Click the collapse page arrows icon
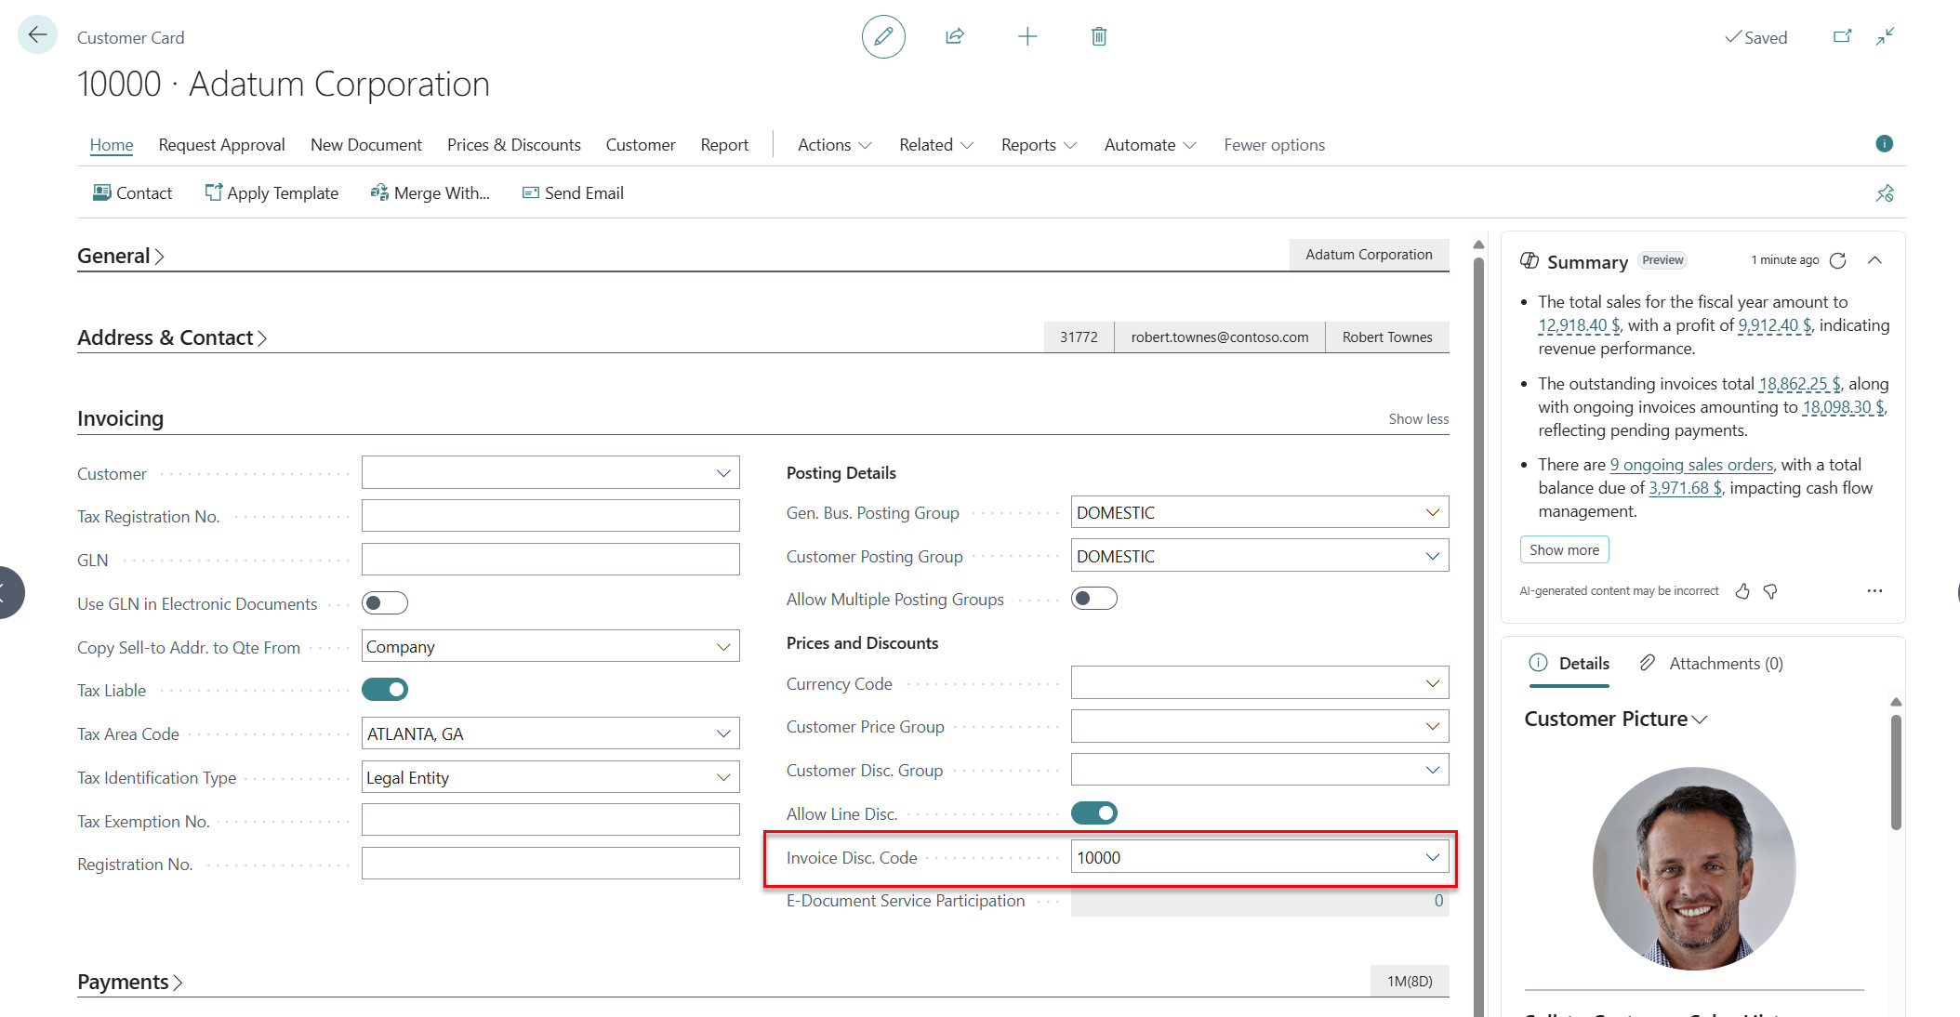This screenshot has height=1017, width=1960. pos(1885,36)
